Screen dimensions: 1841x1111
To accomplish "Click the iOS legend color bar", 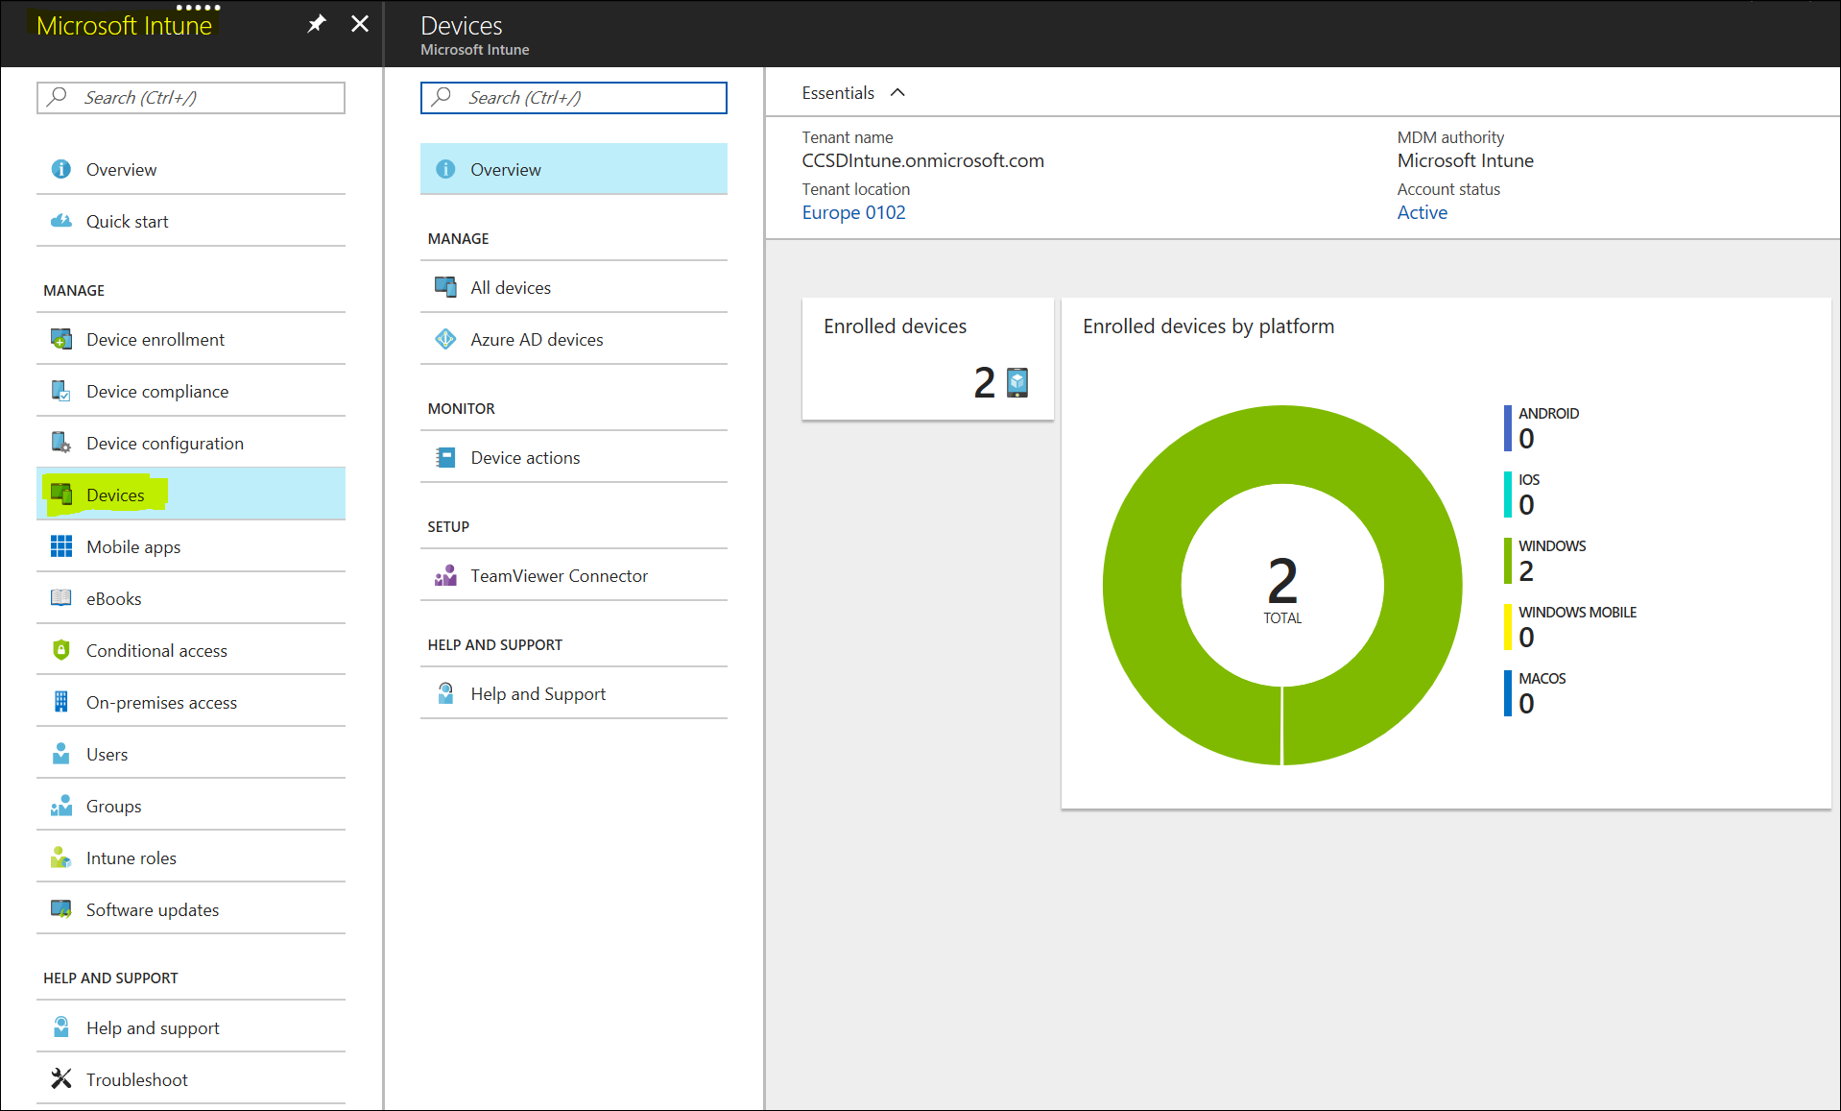I will [x=1507, y=495].
